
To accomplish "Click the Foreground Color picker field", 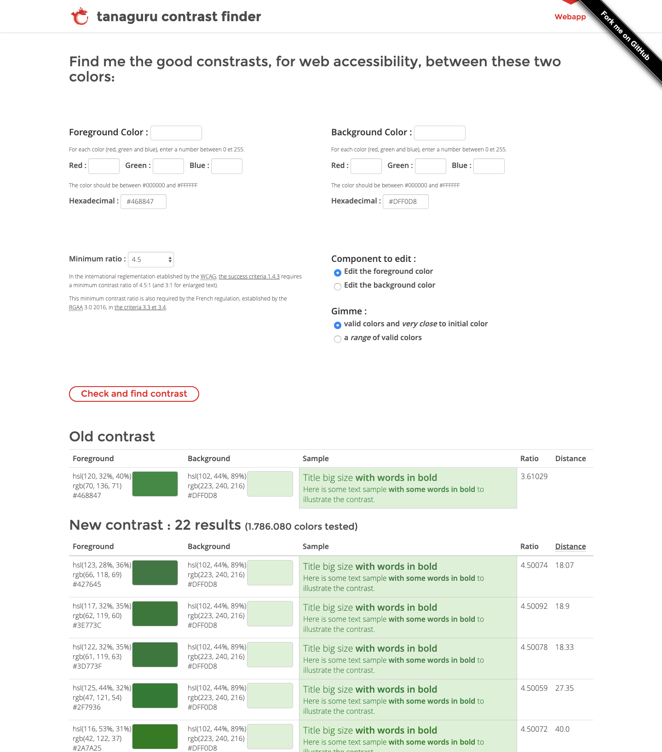I will click(x=176, y=133).
